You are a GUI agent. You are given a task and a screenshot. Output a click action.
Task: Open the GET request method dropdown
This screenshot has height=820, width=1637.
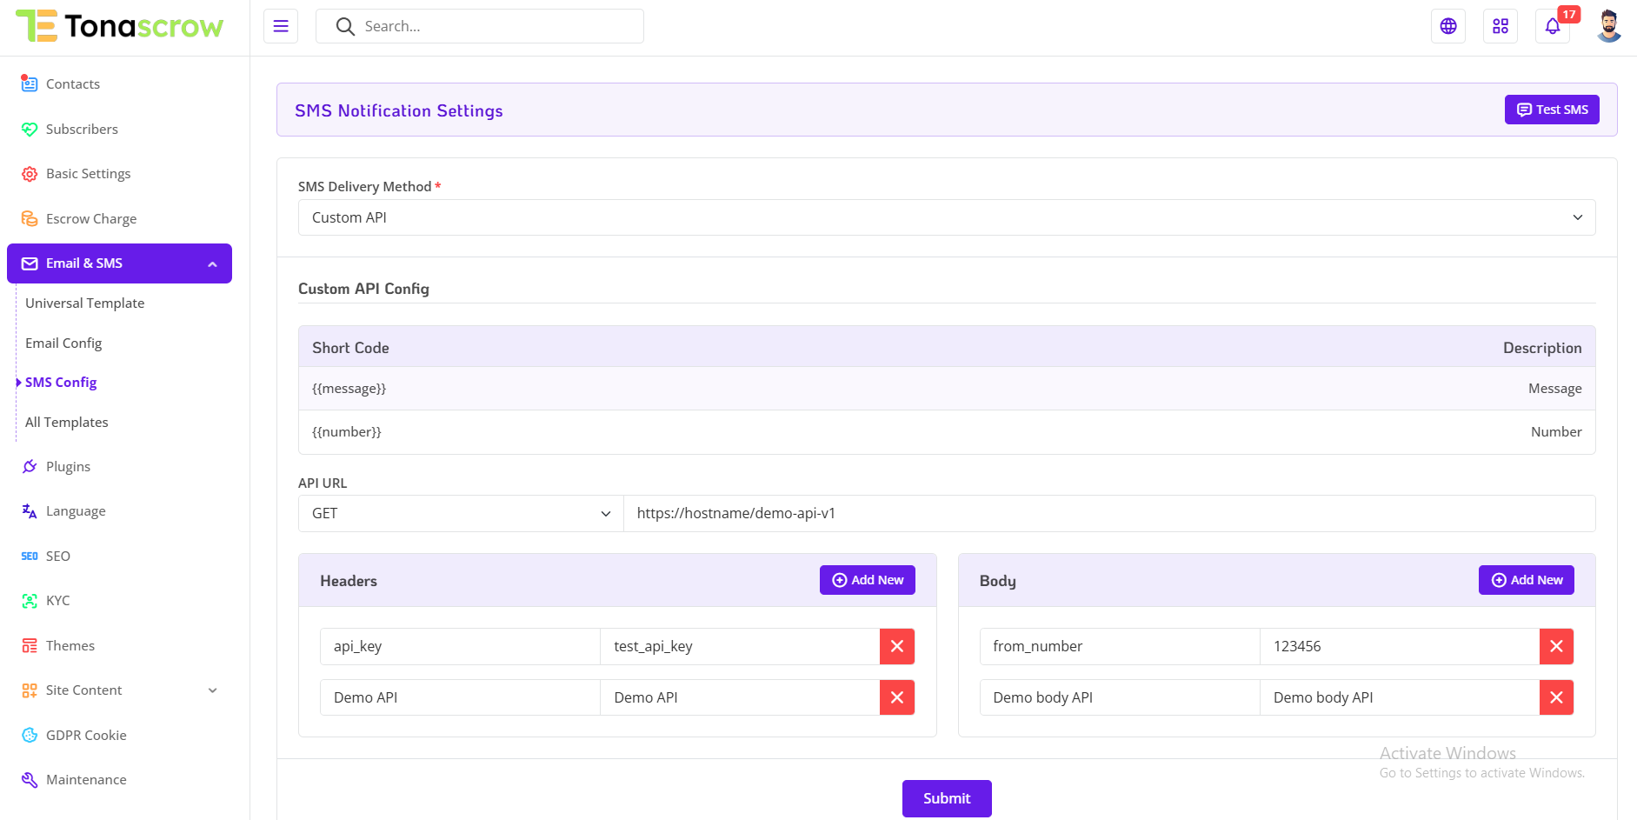461,513
